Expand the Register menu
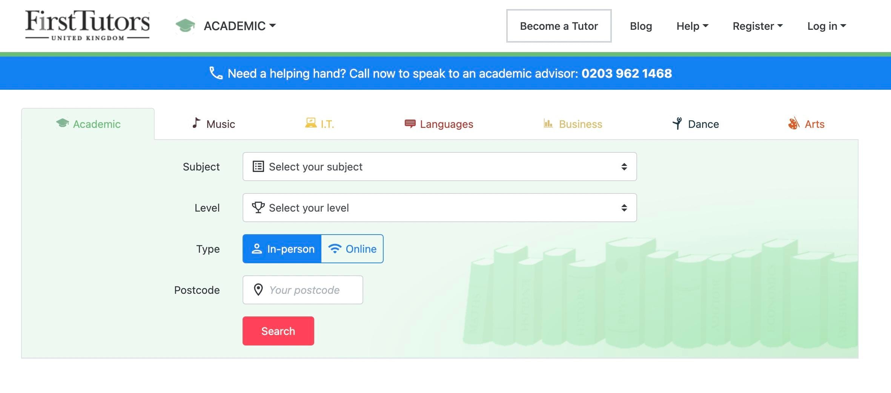 click(x=757, y=26)
